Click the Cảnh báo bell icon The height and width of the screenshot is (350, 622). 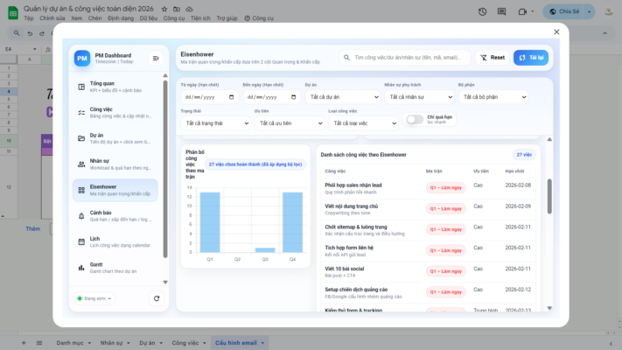81,215
